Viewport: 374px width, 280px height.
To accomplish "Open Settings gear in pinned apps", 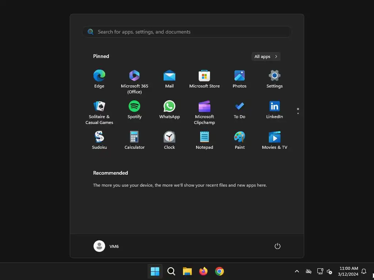I will [275, 79].
